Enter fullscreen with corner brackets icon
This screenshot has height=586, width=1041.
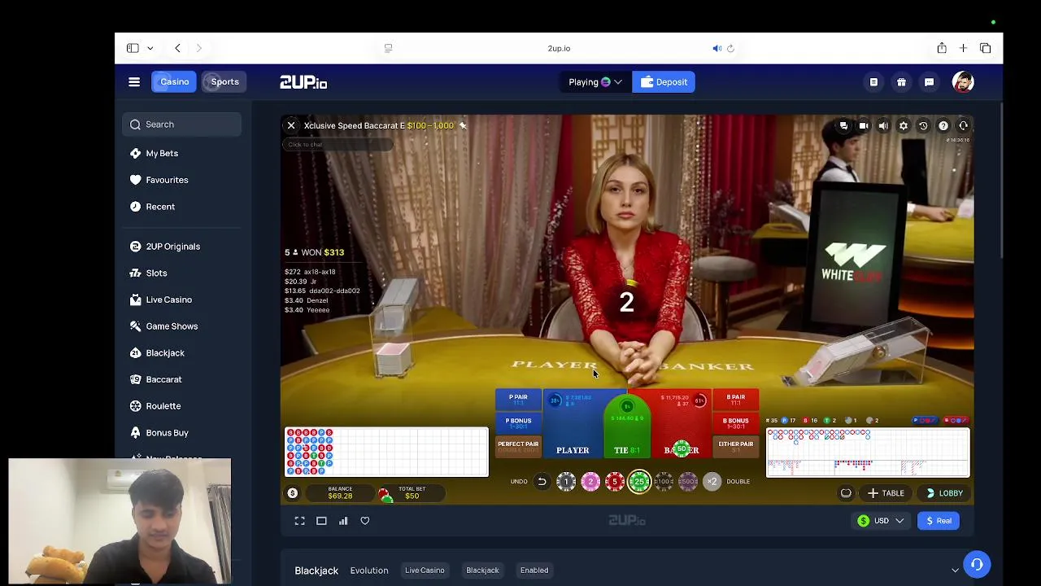tap(299, 521)
